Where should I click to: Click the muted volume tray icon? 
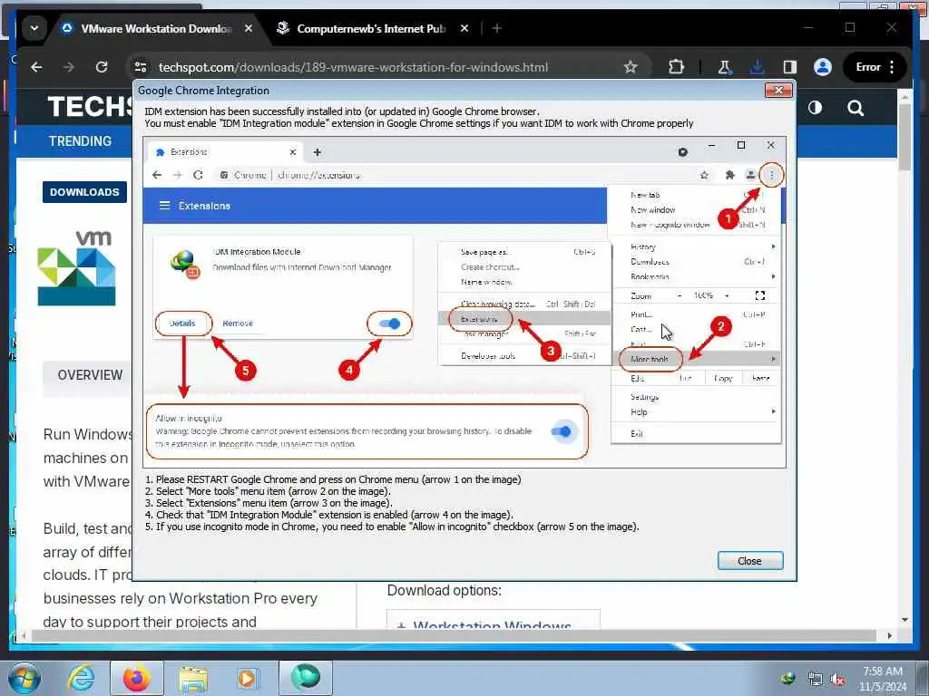[x=837, y=680]
